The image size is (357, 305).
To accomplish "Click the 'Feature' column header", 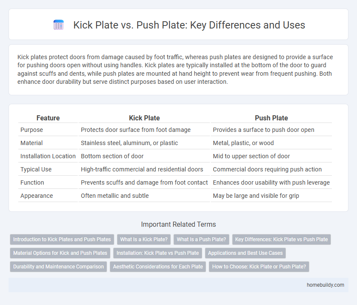I will 48,118.
